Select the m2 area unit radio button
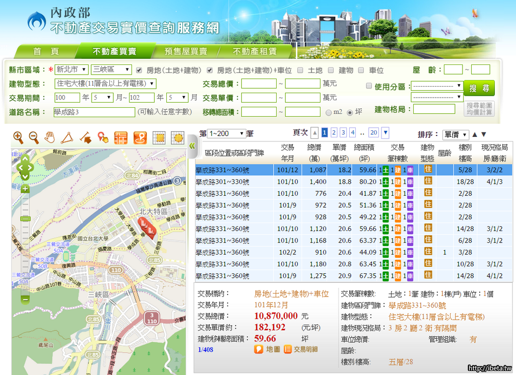 coord(329,112)
